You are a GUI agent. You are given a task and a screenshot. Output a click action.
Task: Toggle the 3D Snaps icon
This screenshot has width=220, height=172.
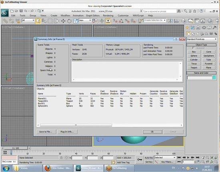click(115, 21)
